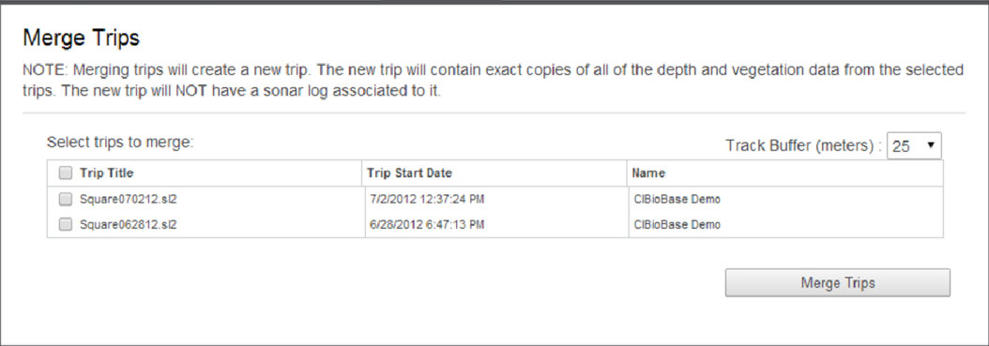This screenshot has height=346, width=989.
Task: Click the Merge Trips page heading
Action: (81, 38)
